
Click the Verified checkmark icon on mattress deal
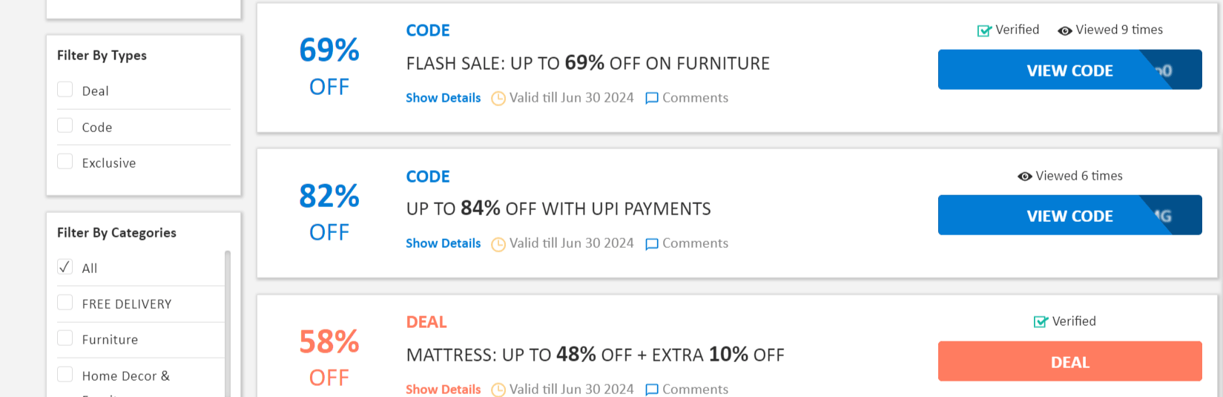click(x=1041, y=322)
